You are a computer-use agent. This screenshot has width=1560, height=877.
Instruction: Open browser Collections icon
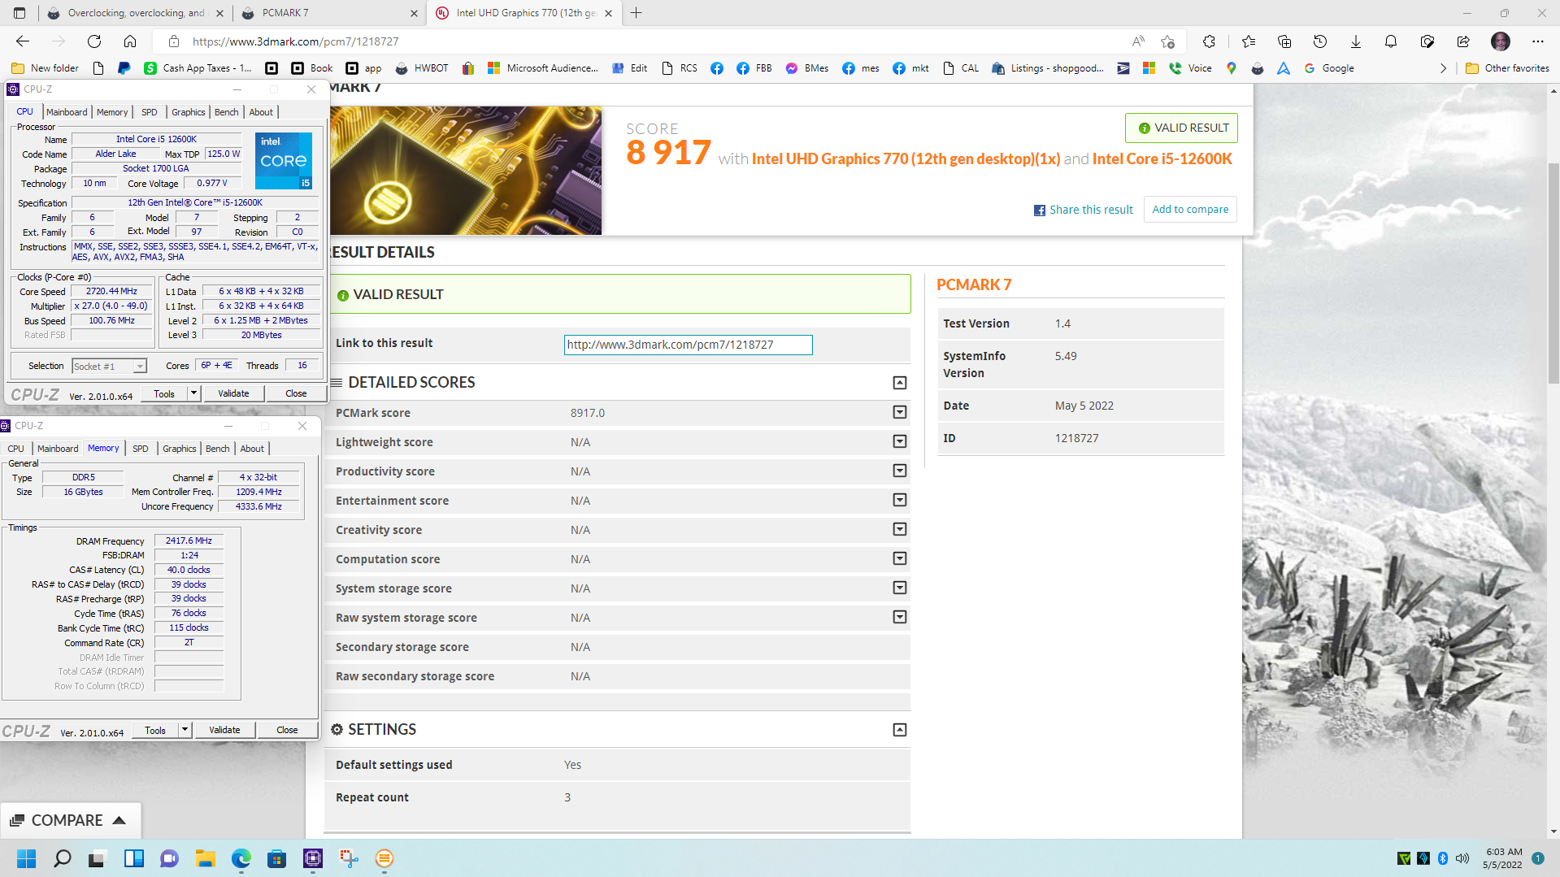pyautogui.click(x=1284, y=41)
